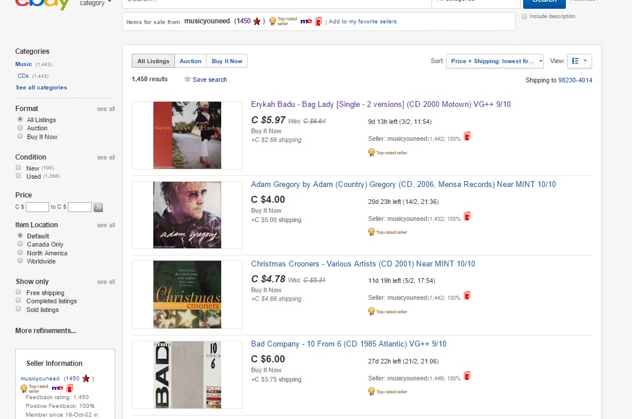The height and width of the screenshot is (419, 632).
Task: Click Add to my favorite sellers
Action: click(363, 22)
